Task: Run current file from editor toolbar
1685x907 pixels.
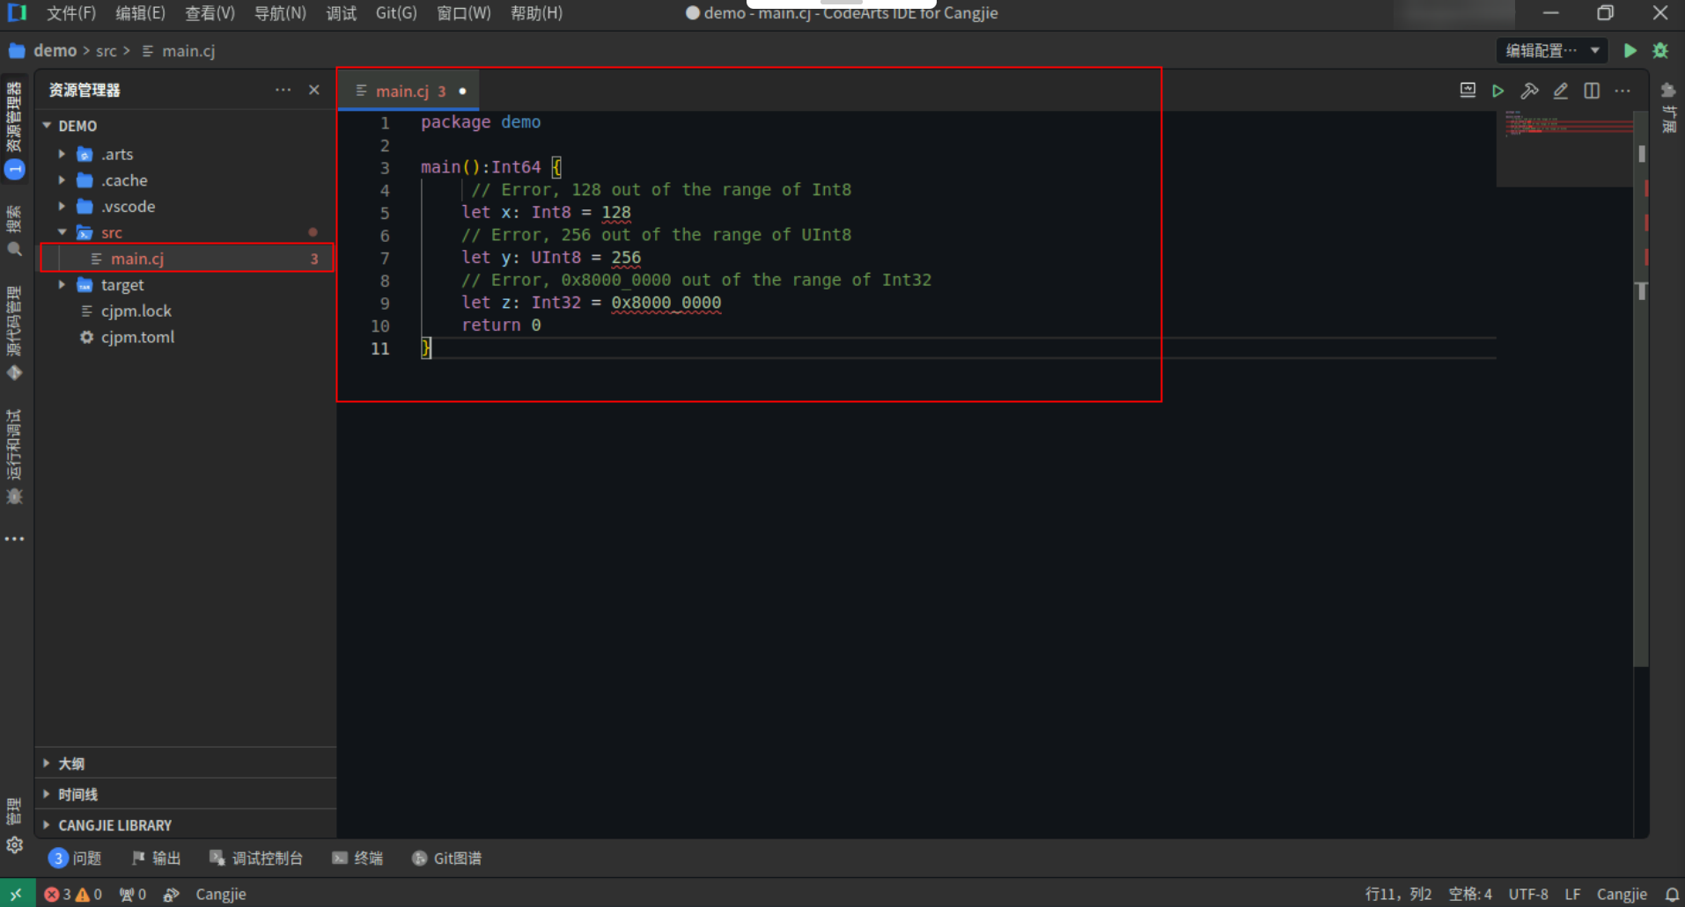Action: 1497,91
